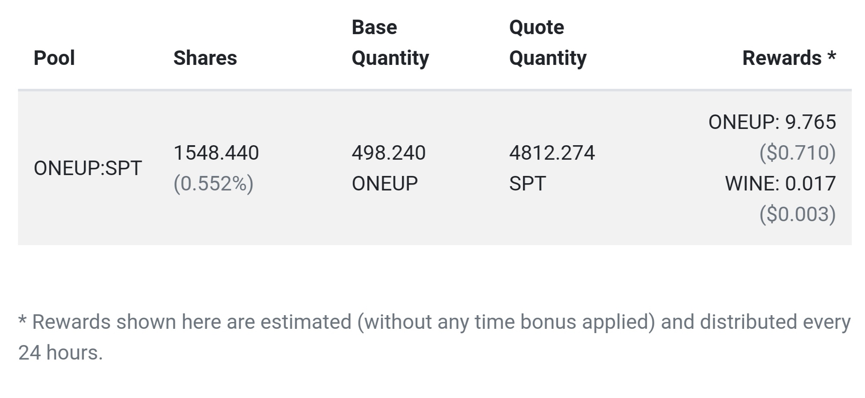Click the SPT quote token label
The image size is (865, 398).
(x=528, y=184)
